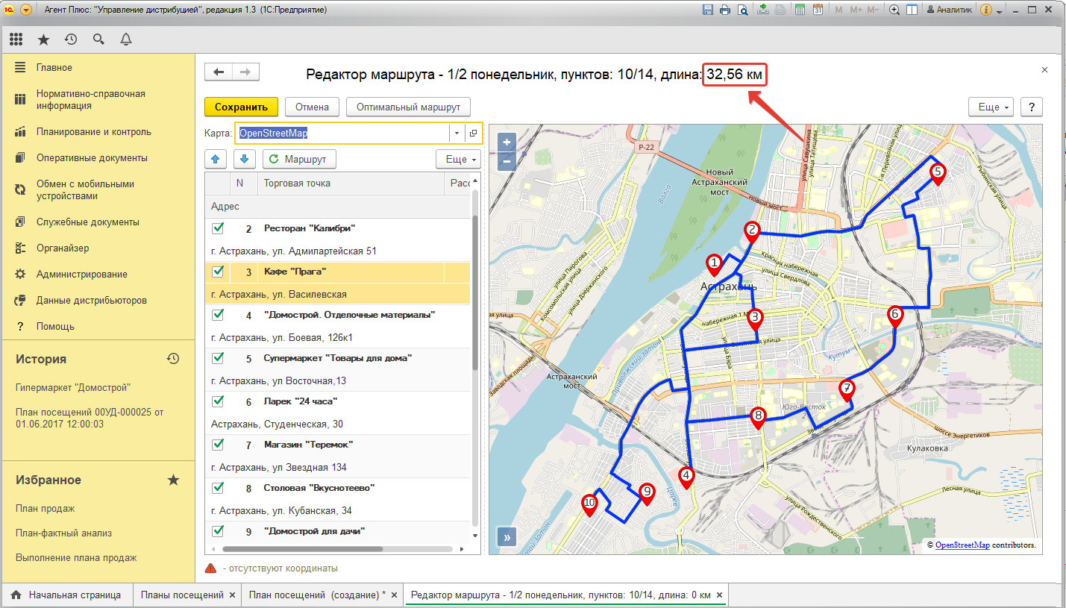Toggle checkbox for Столовая "Вкуснотеево"
Viewport: 1066px width, 608px height.
coord(218,488)
